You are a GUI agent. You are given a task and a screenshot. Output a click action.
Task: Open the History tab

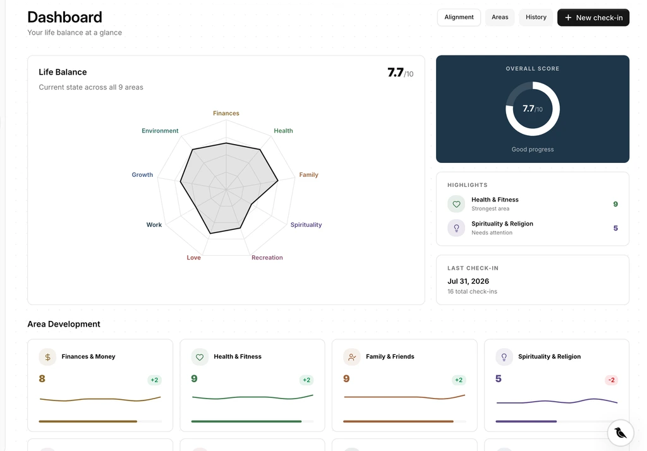point(536,17)
